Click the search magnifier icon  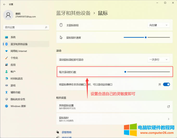pyautogui.click(x=46, y=27)
